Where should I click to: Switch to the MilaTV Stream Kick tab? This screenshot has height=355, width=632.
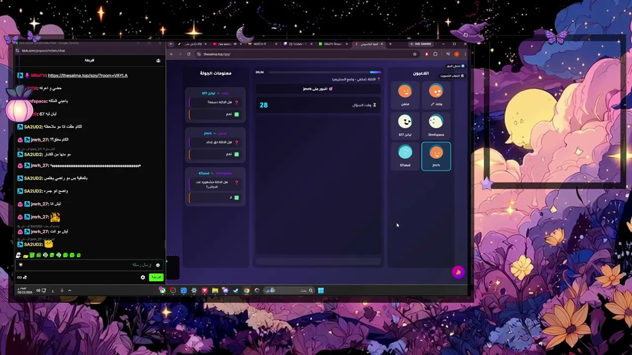pyautogui.click(x=333, y=44)
